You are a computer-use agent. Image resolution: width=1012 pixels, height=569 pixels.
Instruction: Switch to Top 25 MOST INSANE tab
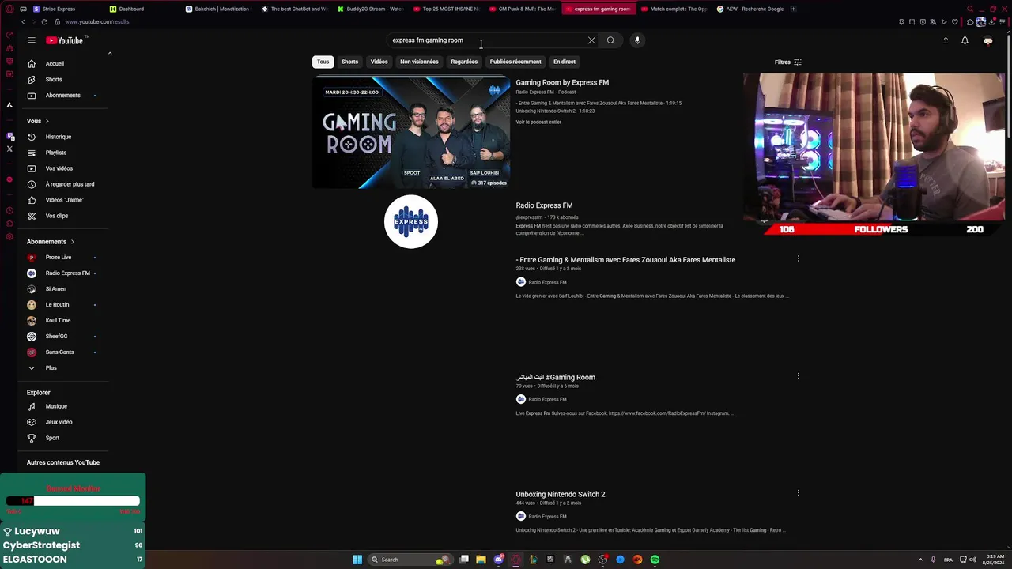tap(446, 9)
